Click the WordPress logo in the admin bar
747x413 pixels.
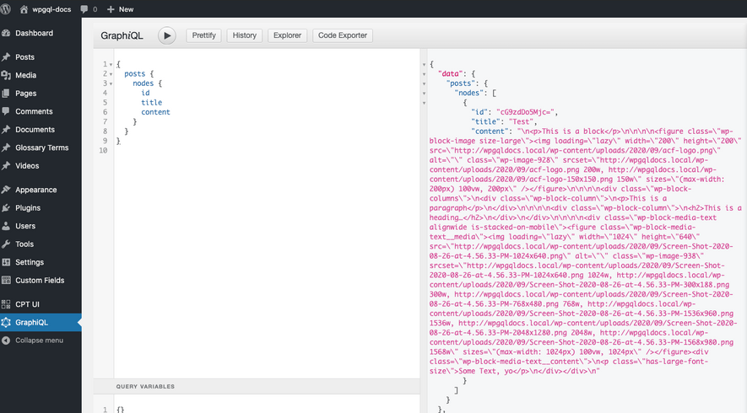(x=7, y=8)
